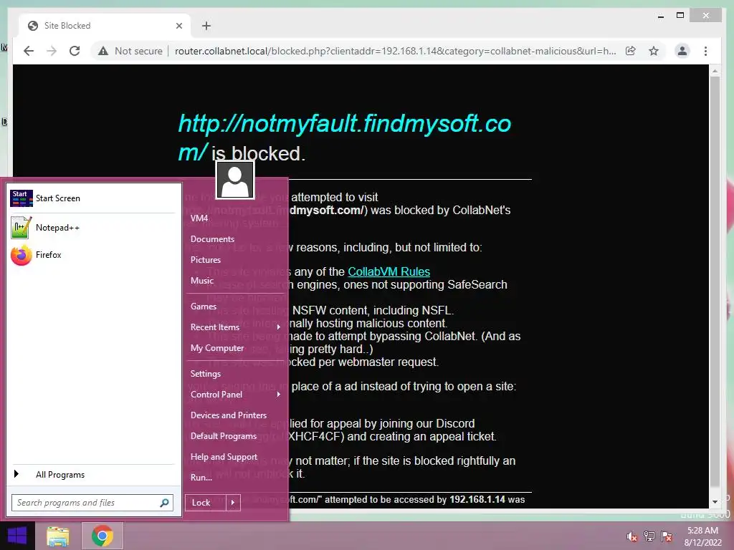Launch Notepad++ from start menu
The height and width of the screenshot is (550, 734).
(92, 228)
